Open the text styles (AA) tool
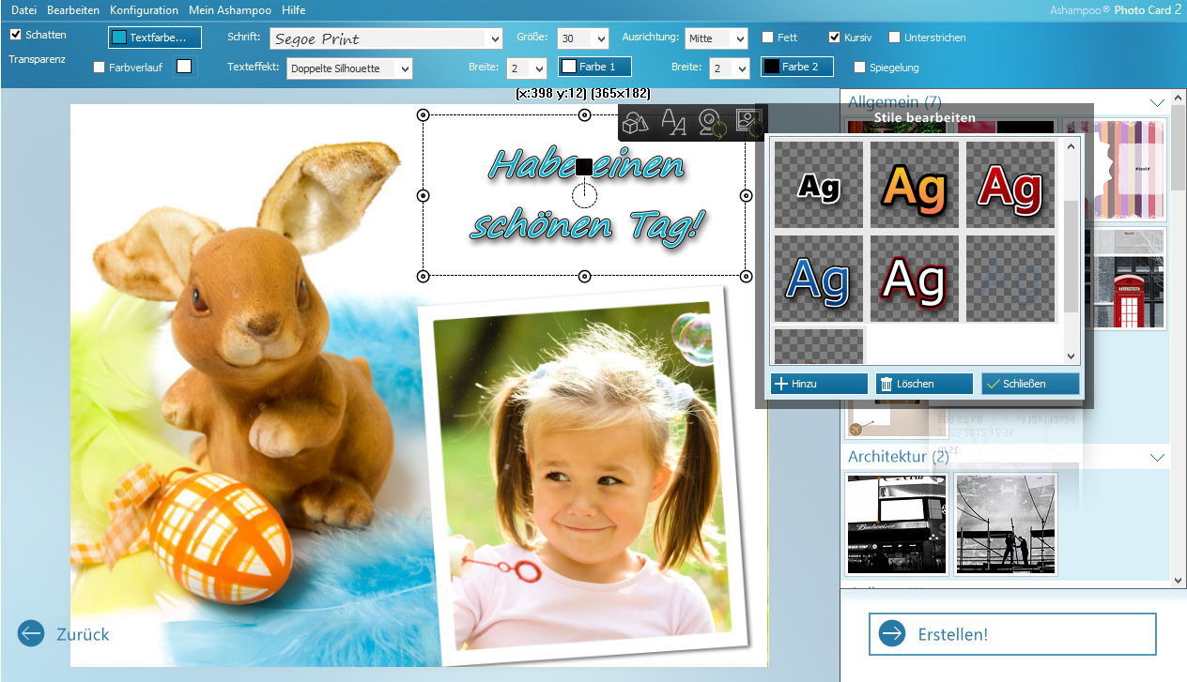 pyautogui.click(x=673, y=123)
